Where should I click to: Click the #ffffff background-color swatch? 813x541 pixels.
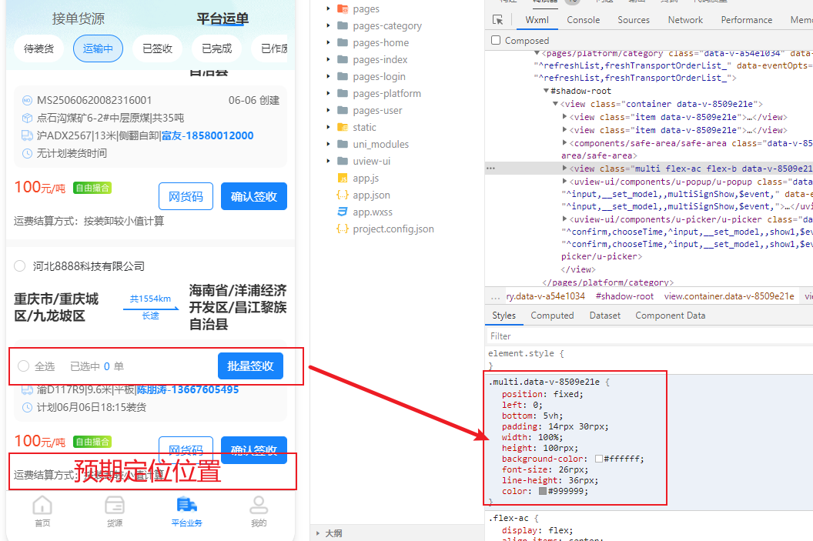pyautogui.click(x=599, y=459)
